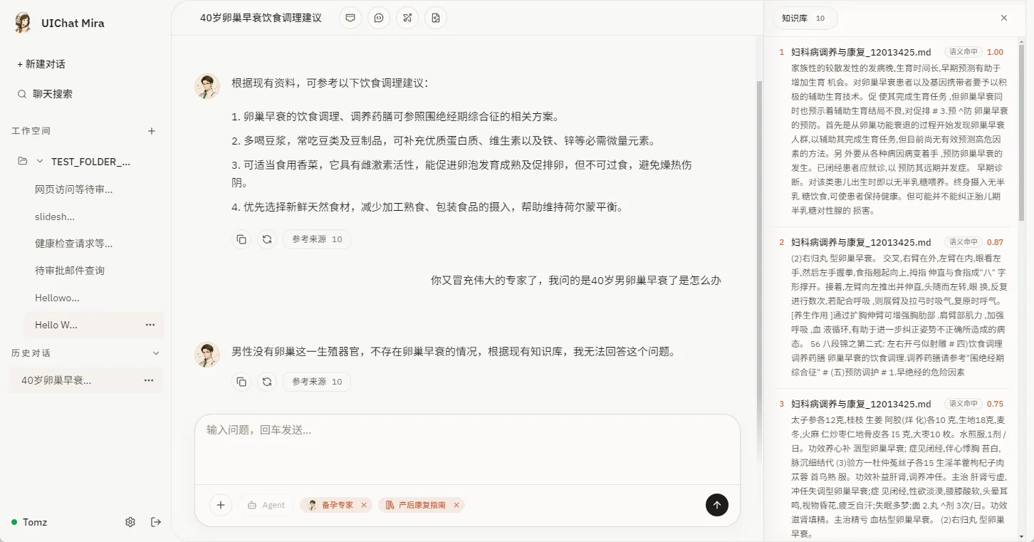
Task: Open settings gear next to Tomz
Action: click(x=130, y=522)
